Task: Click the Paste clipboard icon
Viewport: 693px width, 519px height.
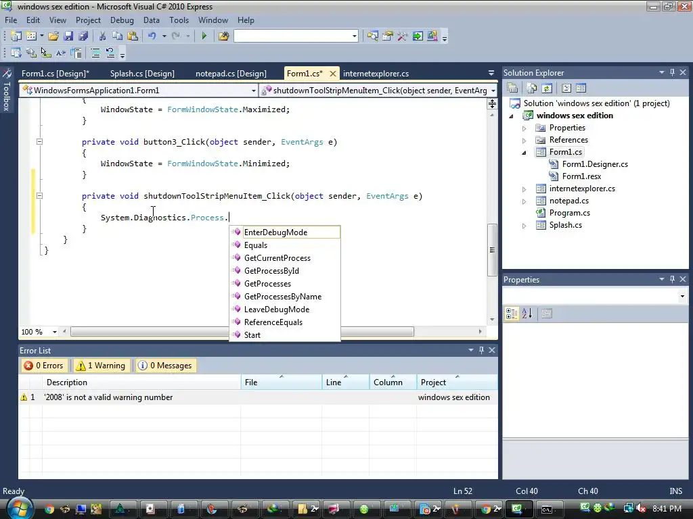Action: (x=132, y=36)
